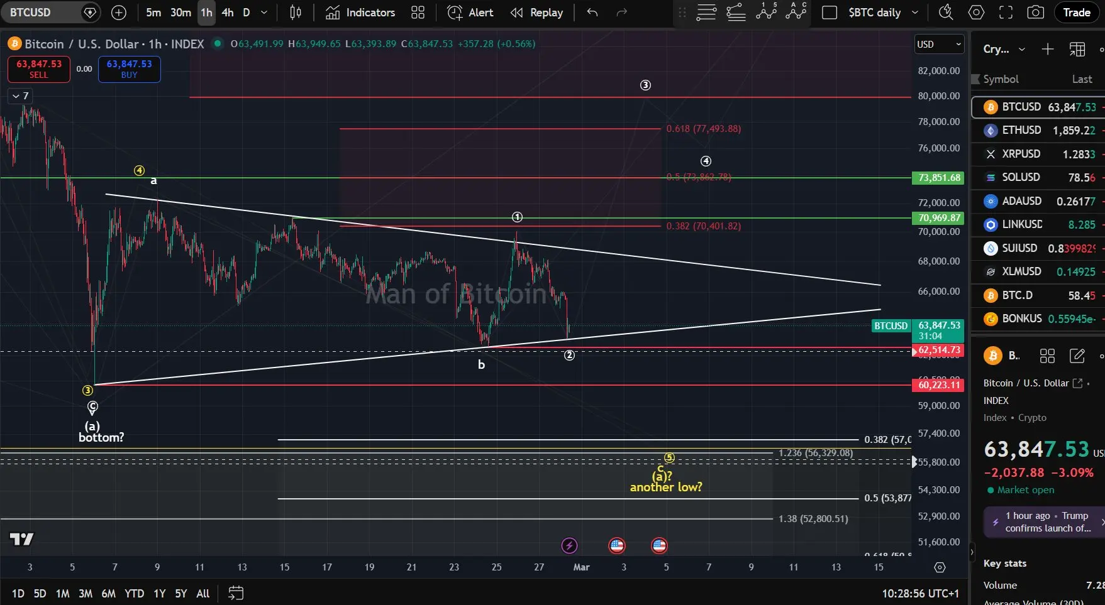The height and width of the screenshot is (605, 1105).
Task: Click the 73,851.68 green price label
Action: click(939, 178)
